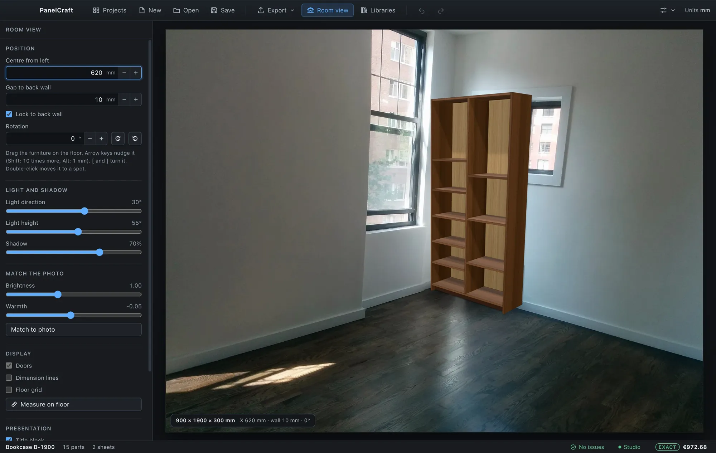
Task: Save the current project
Action: coord(223,10)
